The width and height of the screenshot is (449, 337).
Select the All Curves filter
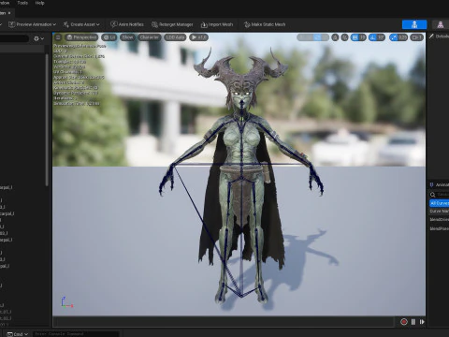439,203
